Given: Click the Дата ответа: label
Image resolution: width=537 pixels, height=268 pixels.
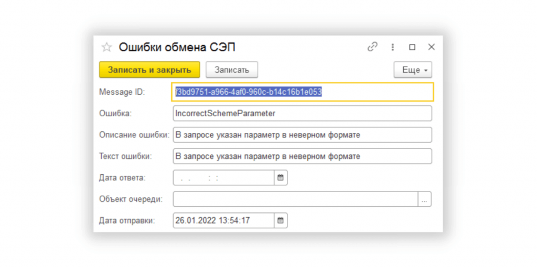Looking at the screenshot, I should point(122,178).
